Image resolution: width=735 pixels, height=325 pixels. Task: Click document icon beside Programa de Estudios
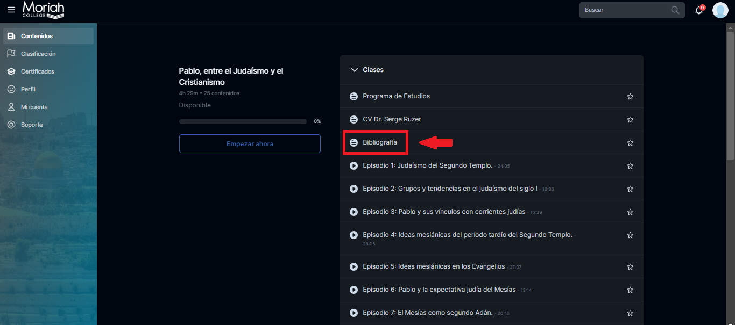tap(354, 97)
